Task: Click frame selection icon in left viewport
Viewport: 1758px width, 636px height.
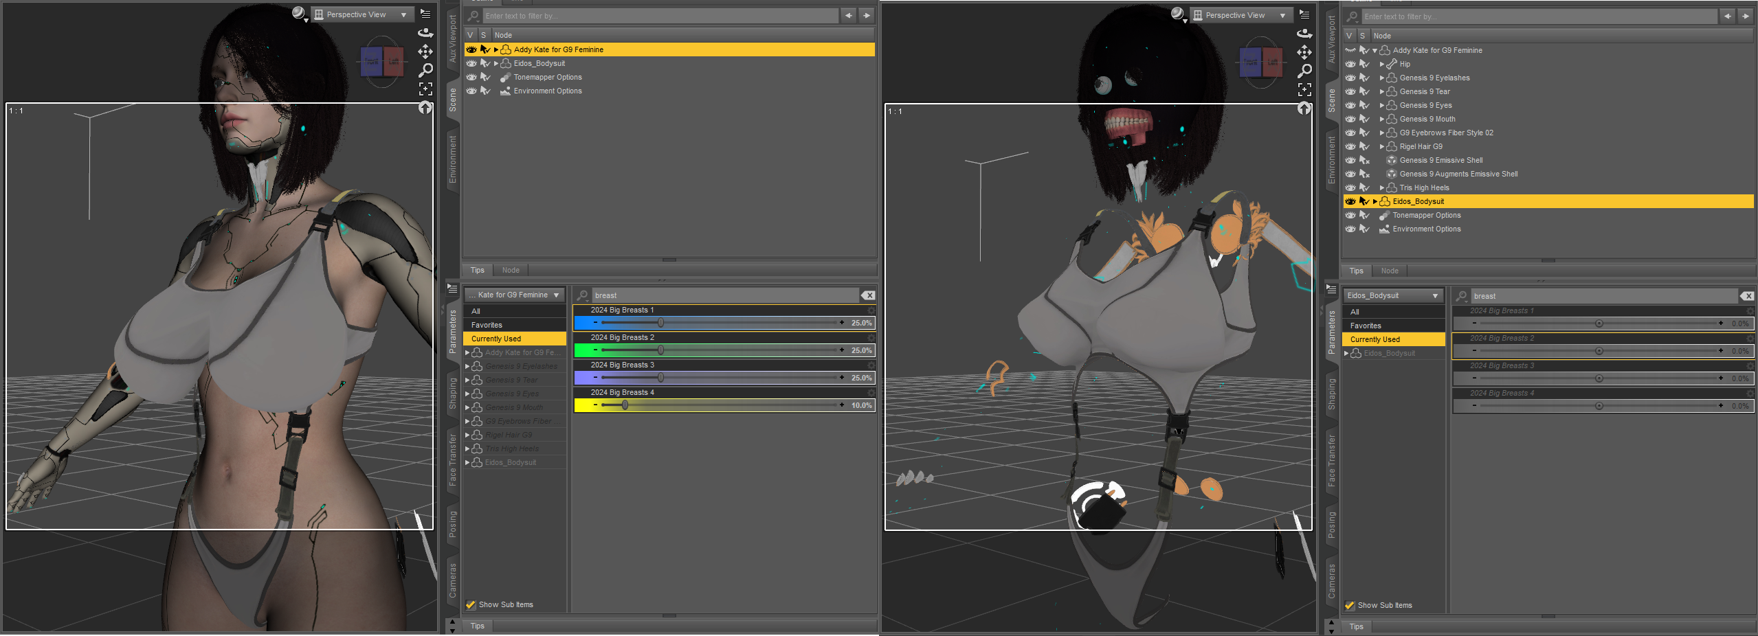Action: coord(426,89)
